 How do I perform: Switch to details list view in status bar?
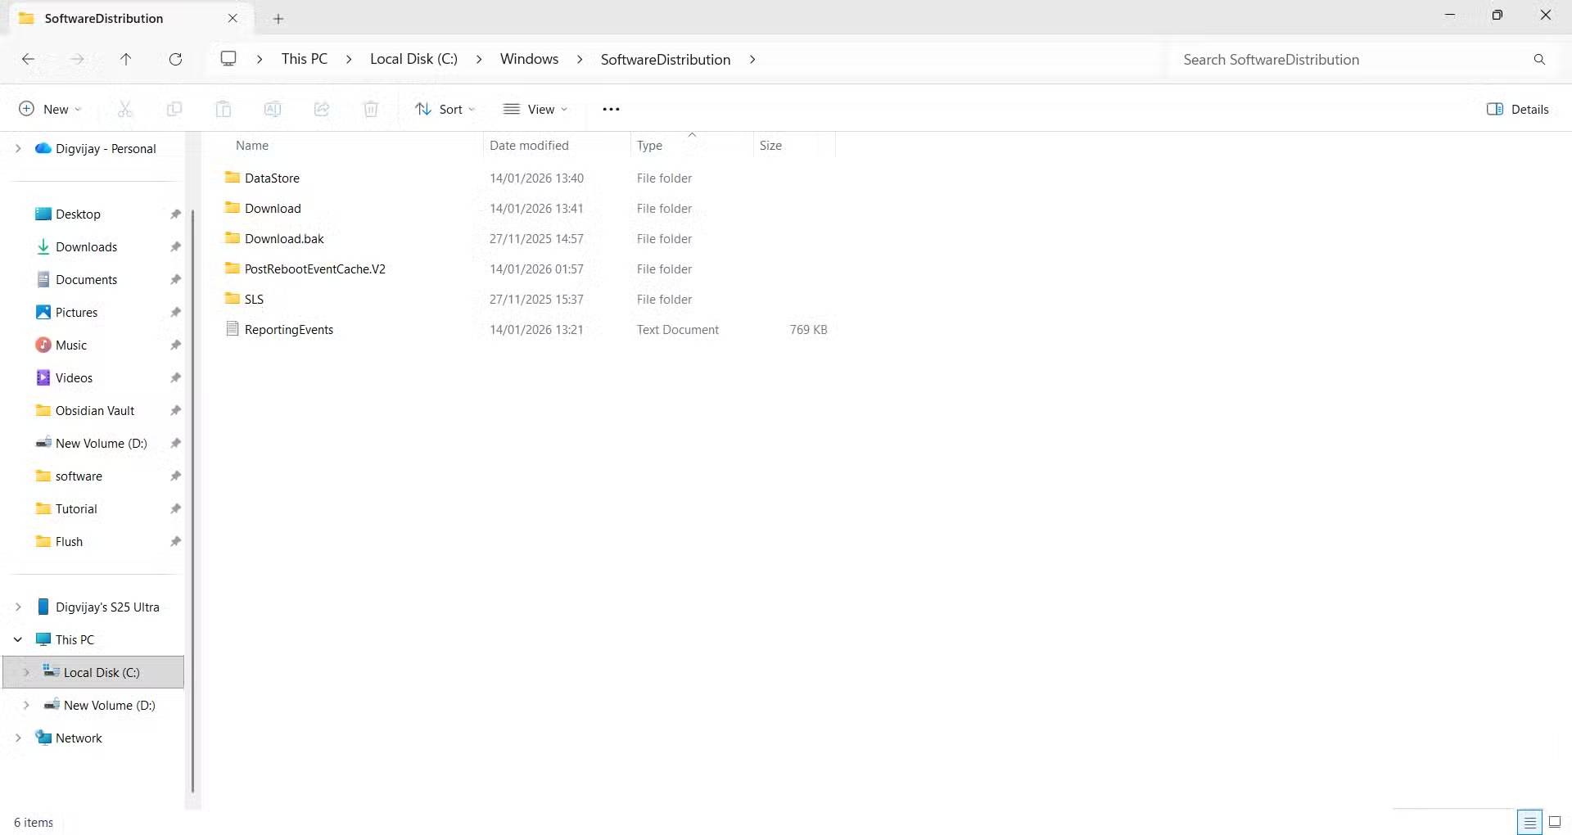click(1529, 822)
